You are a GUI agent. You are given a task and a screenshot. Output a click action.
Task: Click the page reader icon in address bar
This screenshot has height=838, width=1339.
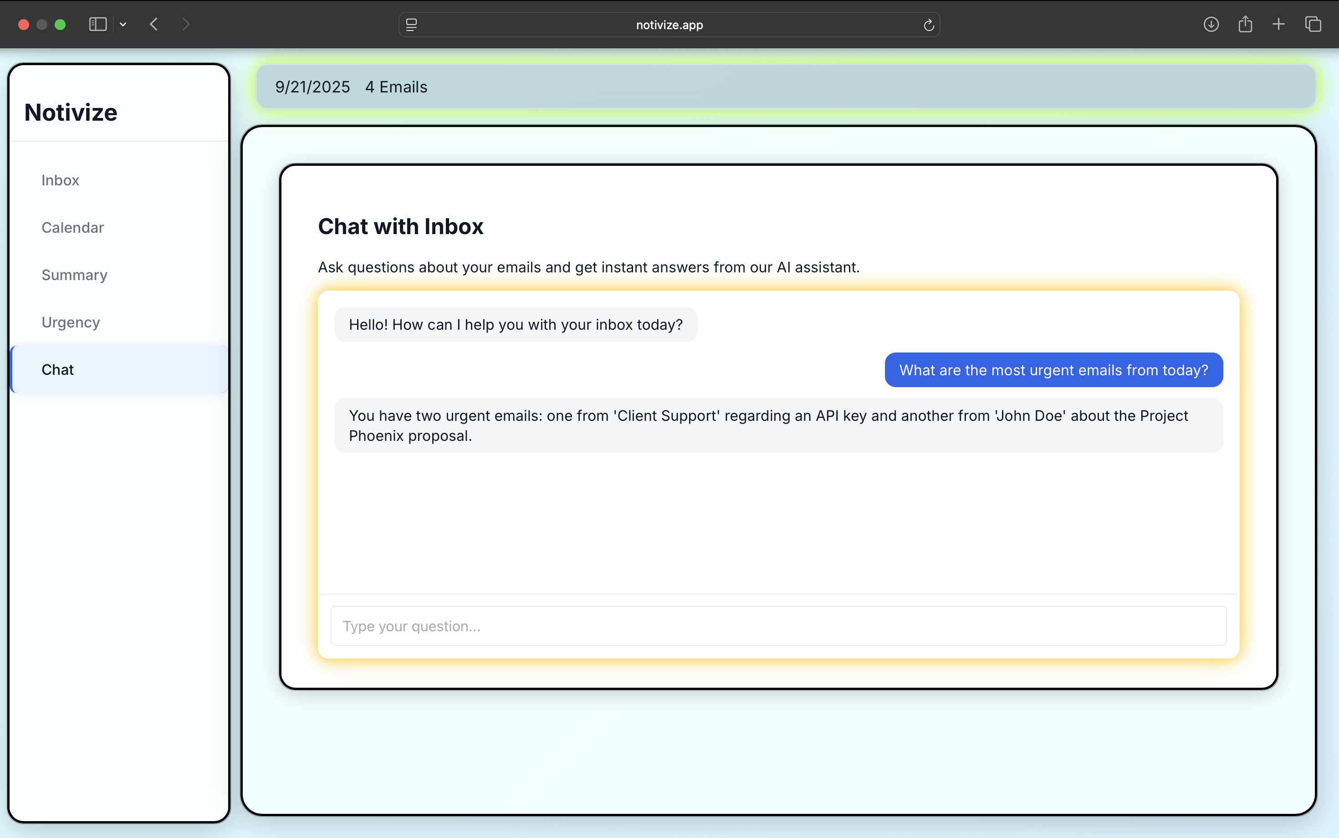coord(411,25)
